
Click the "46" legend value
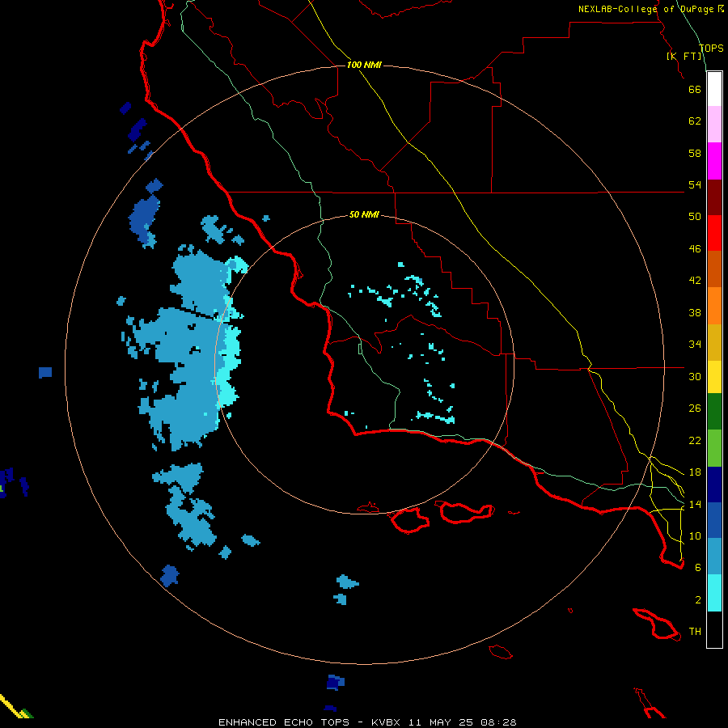[x=695, y=248]
